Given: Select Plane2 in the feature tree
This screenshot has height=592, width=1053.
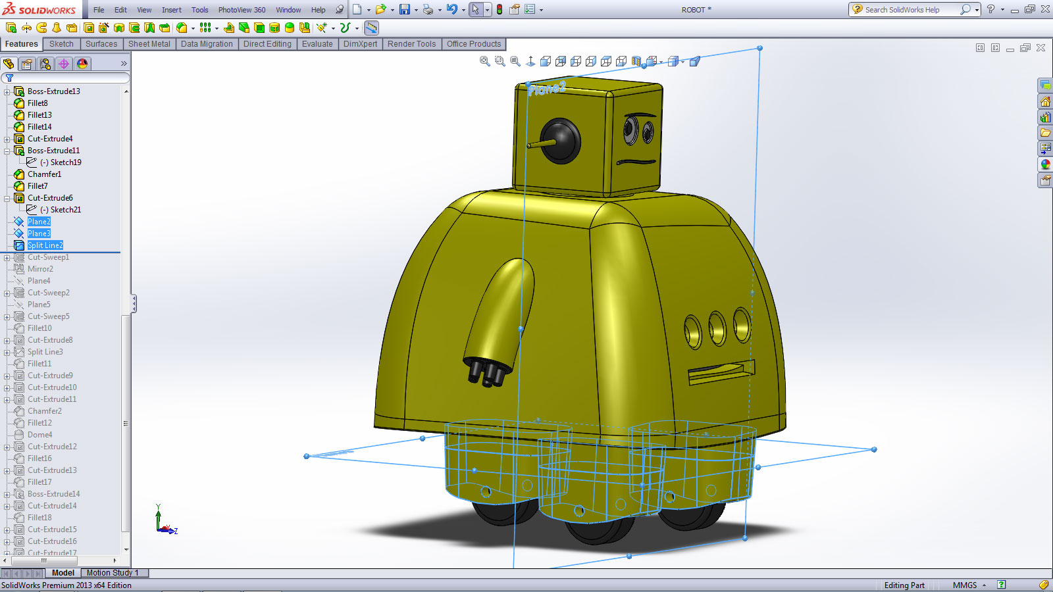Looking at the screenshot, I should point(39,222).
